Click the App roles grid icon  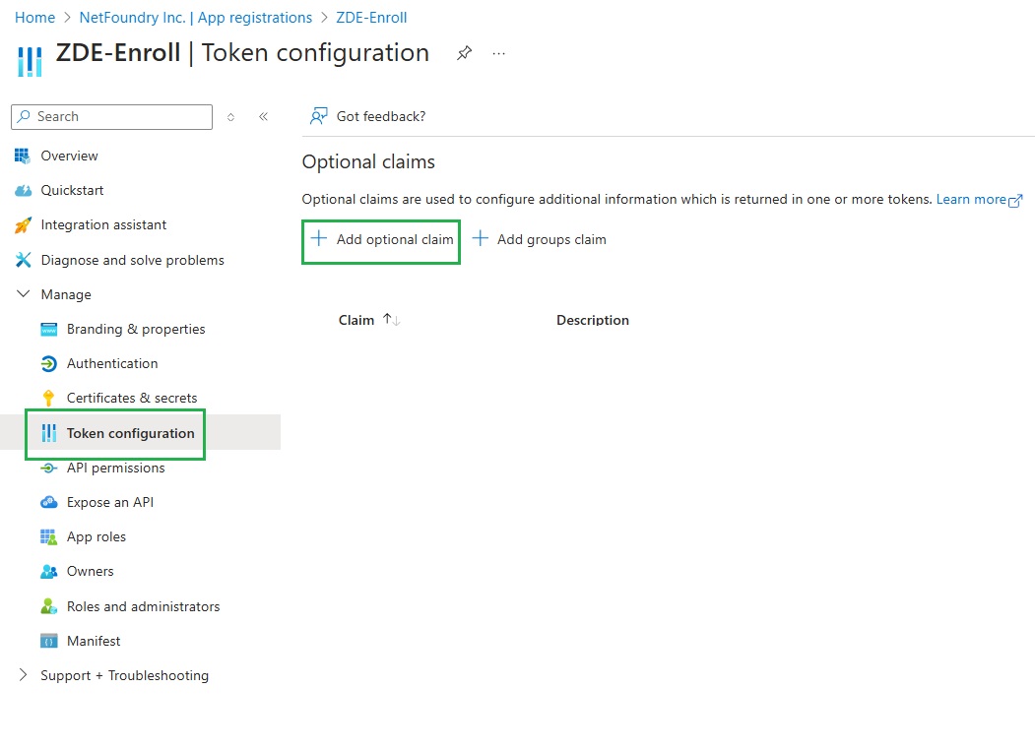[x=49, y=537]
